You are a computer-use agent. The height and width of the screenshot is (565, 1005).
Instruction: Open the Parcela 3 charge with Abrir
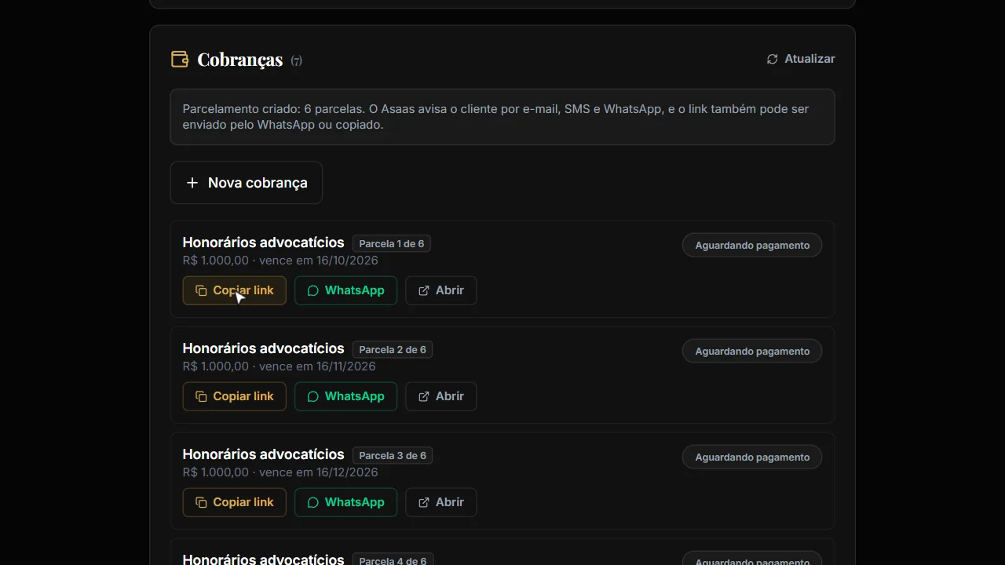click(x=440, y=502)
